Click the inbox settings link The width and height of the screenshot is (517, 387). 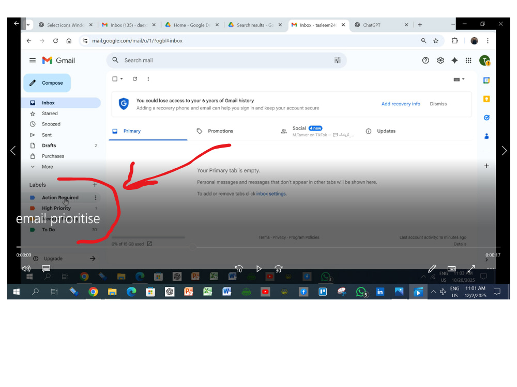[271, 194]
